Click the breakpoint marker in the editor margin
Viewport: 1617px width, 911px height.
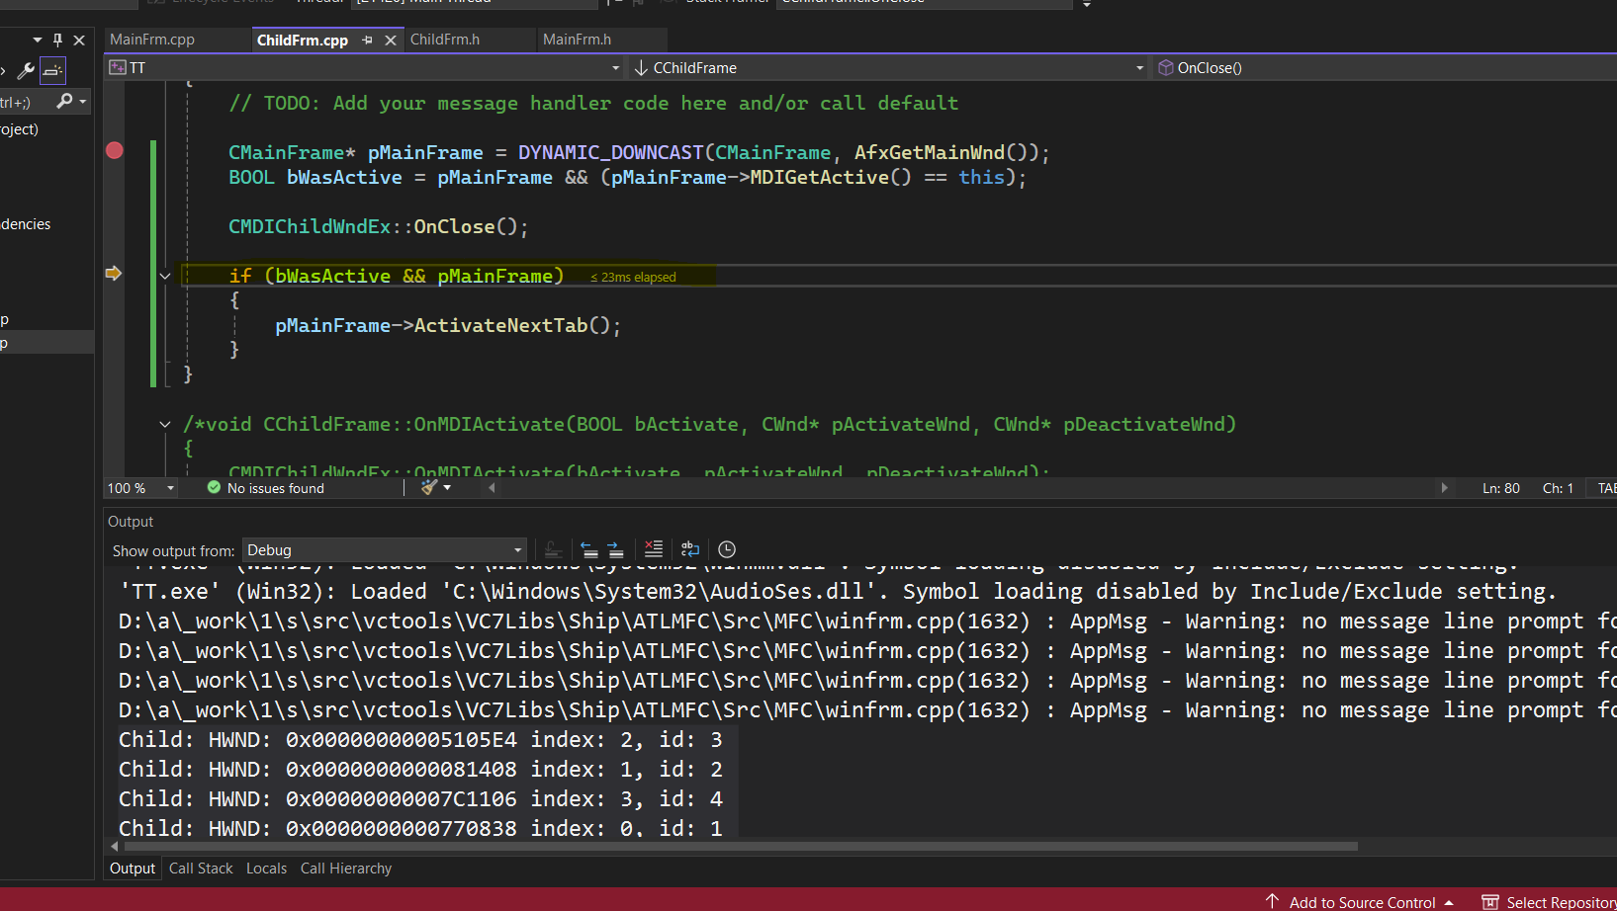[x=115, y=150]
